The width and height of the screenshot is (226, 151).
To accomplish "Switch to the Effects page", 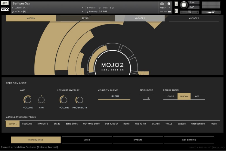I will (138, 140).
